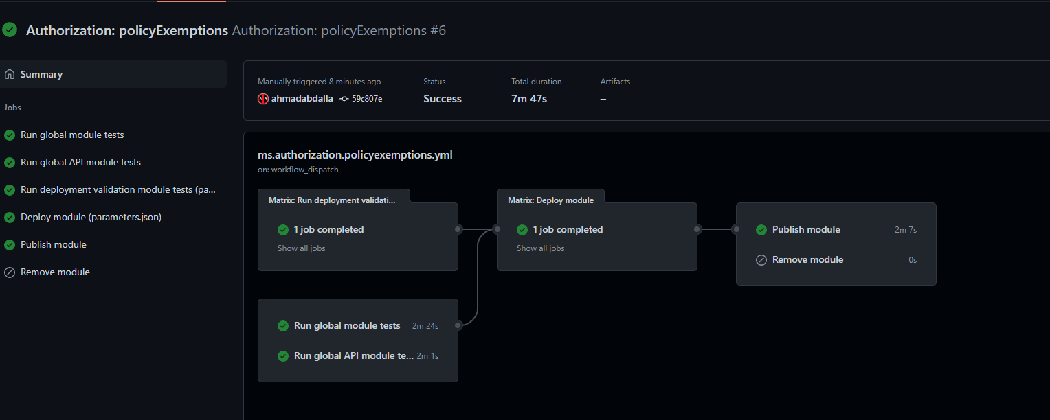Click the commit icon beside 59c807e
Viewport: 1050px width, 420px height.
[344, 99]
